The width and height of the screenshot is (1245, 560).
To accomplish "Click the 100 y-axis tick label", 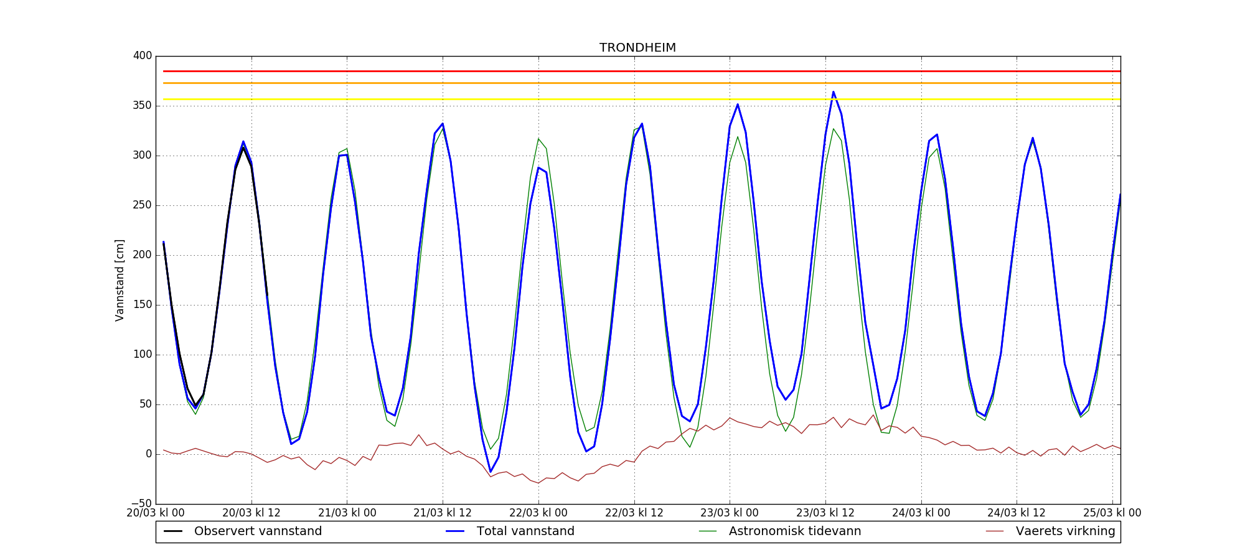I will tap(143, 355).
